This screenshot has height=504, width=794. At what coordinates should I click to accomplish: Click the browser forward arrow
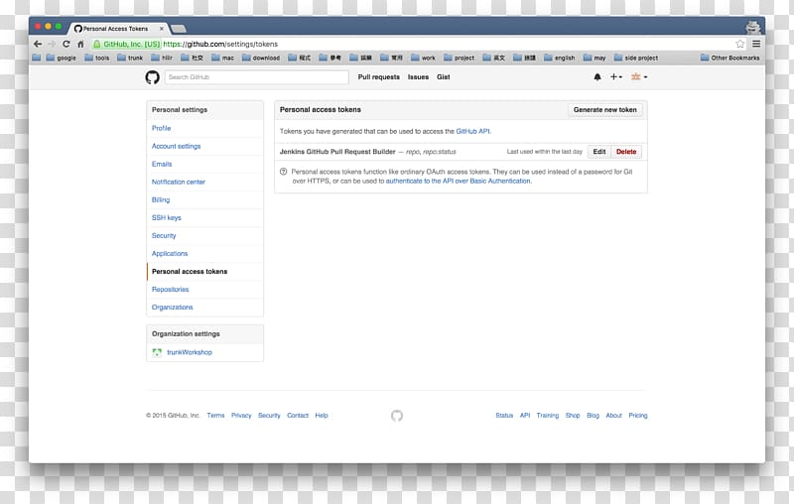coord(52,44)
